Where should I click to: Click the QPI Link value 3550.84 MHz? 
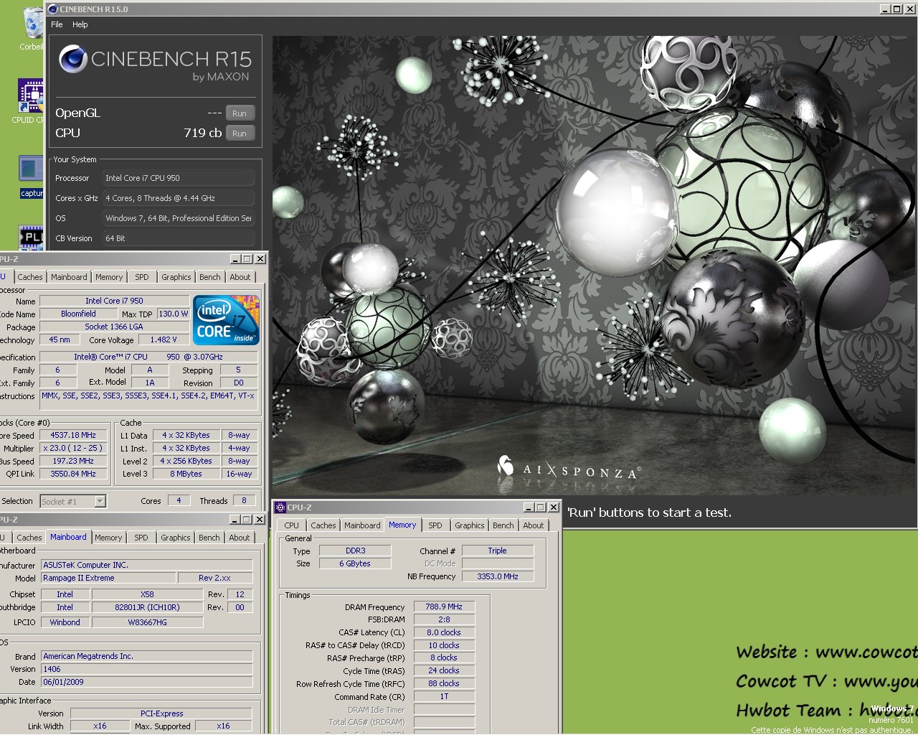pos(73,474)
